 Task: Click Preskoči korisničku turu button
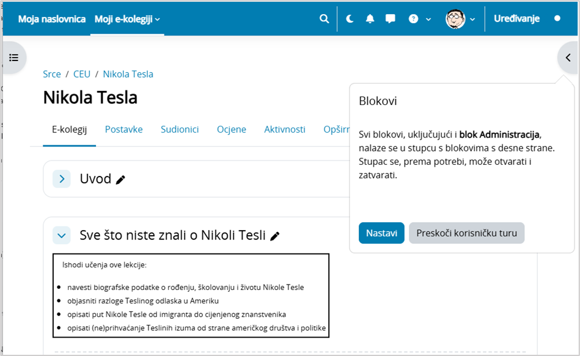click(x=466, y=233)
